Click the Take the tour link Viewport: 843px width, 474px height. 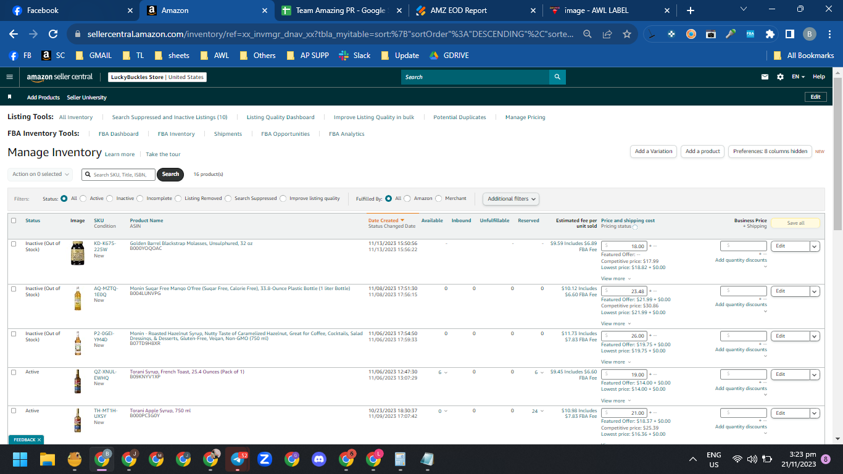click(x=163, y=154)
